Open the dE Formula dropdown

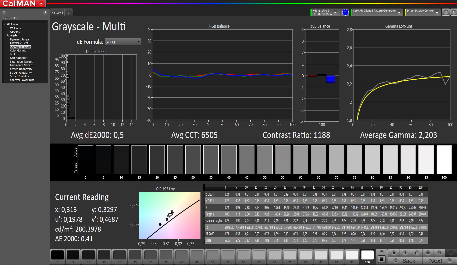[x=123, y=42]
